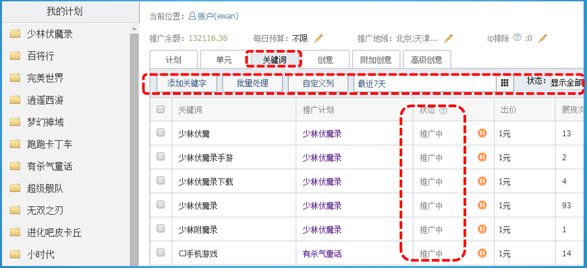Click the 推广计划 column header
Screen dimensions: 587x268
pos(318,110)
